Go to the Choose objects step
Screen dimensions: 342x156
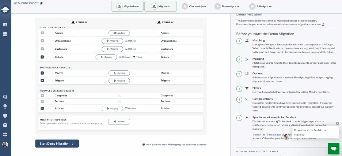tap(194, 6)
